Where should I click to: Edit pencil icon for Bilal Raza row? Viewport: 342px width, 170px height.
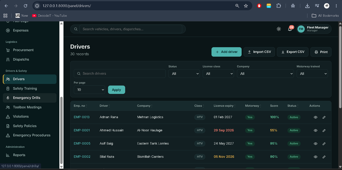(x=324, y=157)
